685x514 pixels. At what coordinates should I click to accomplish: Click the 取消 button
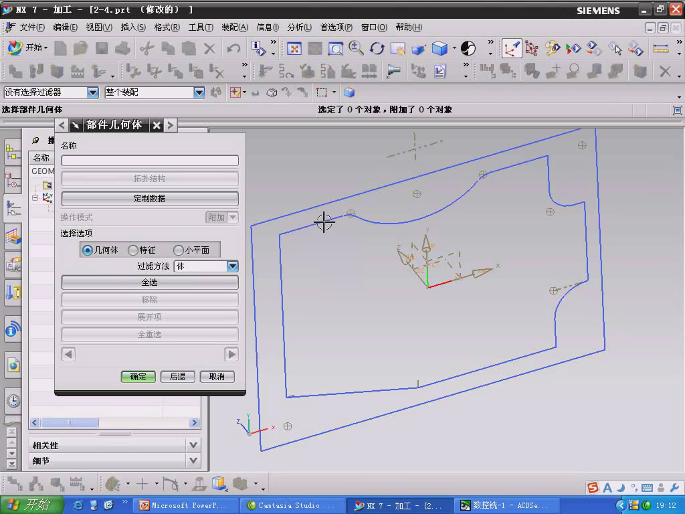217,376
